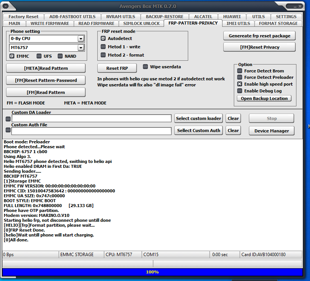
Task: Click Select custom loader button
Action: (198, 118)
